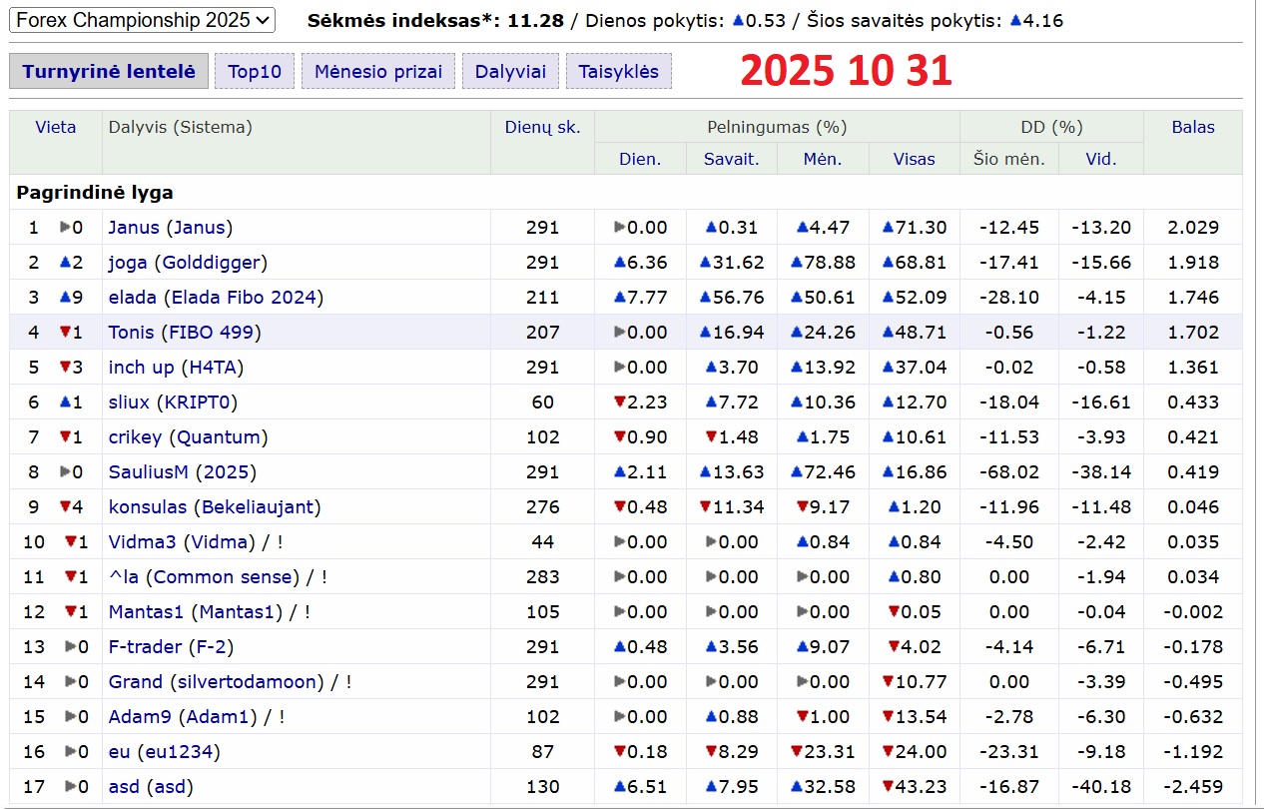1264x809 pixels.
Task: Click the blue up arrow beside Šios savaitės pokytis 4.16
Action: [1015, 20]
